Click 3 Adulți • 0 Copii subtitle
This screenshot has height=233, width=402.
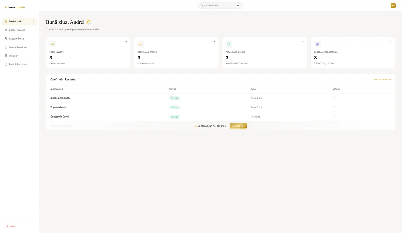57,63
